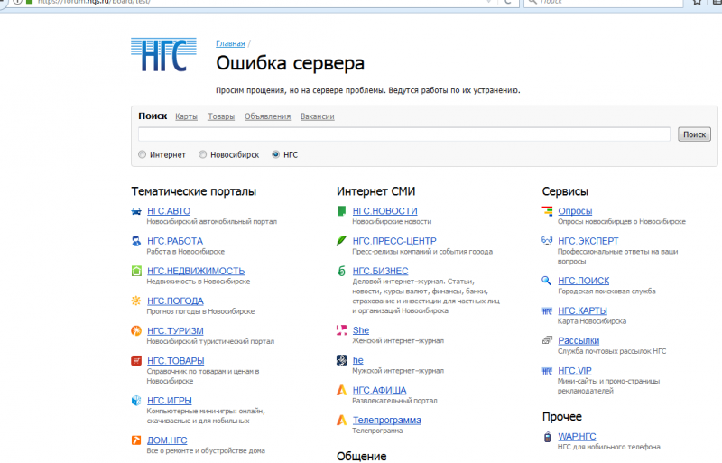This screenshot has width=722, height=463.
Task: Click the browser toolbar search box
Action: (603, 2)
